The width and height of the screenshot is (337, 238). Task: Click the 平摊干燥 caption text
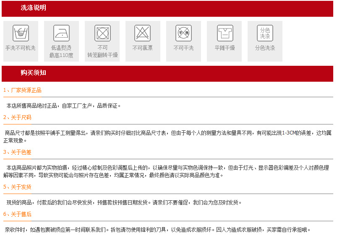coord(225,48)
